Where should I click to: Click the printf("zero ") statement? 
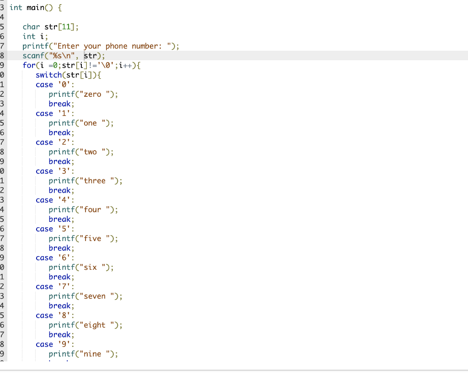(82, 94)
